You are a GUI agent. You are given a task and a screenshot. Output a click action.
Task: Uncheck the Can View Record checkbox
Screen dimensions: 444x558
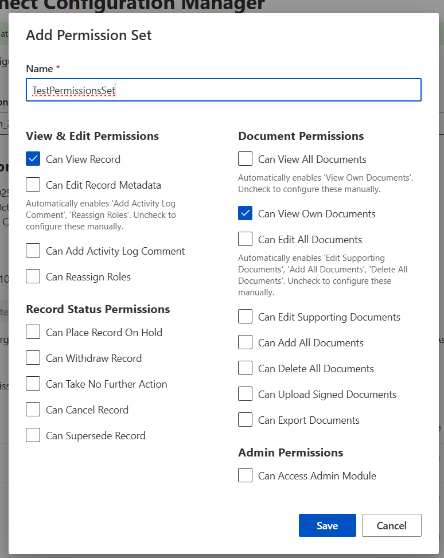33,159
